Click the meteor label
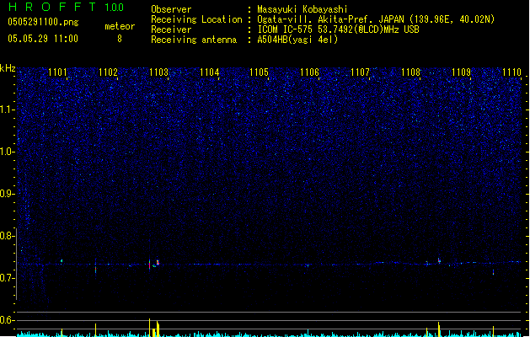 [x=120, y=26]
